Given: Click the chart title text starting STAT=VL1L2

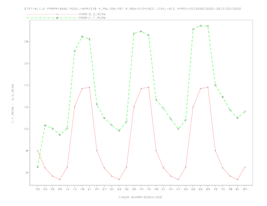Looking at the screenshot, I should coord(132,9).
